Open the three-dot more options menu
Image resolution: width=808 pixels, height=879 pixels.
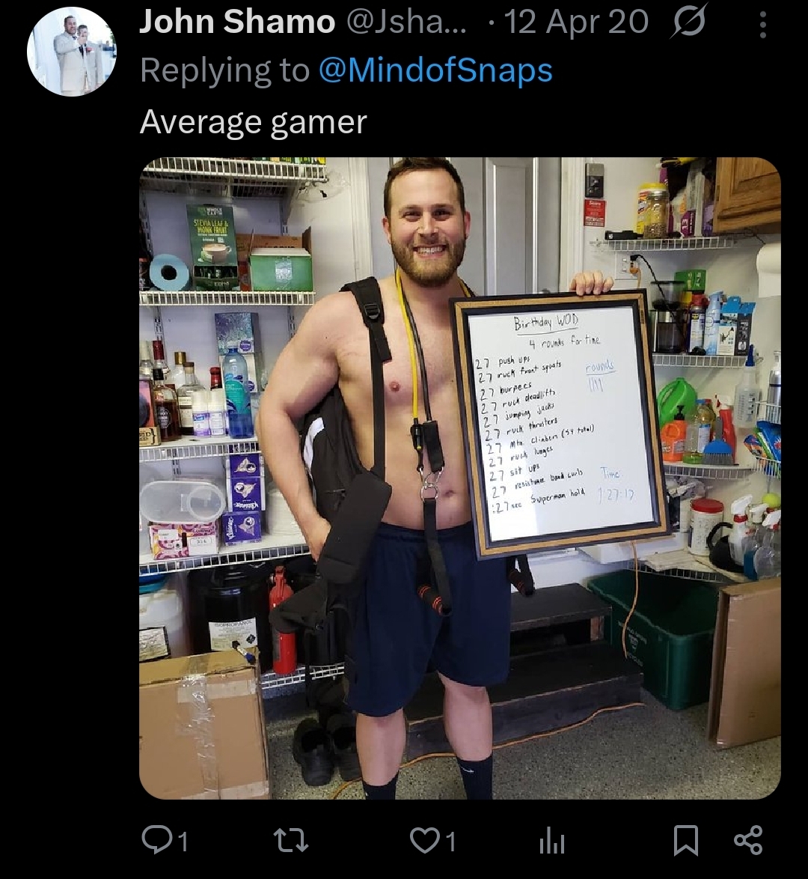[762, 25]
